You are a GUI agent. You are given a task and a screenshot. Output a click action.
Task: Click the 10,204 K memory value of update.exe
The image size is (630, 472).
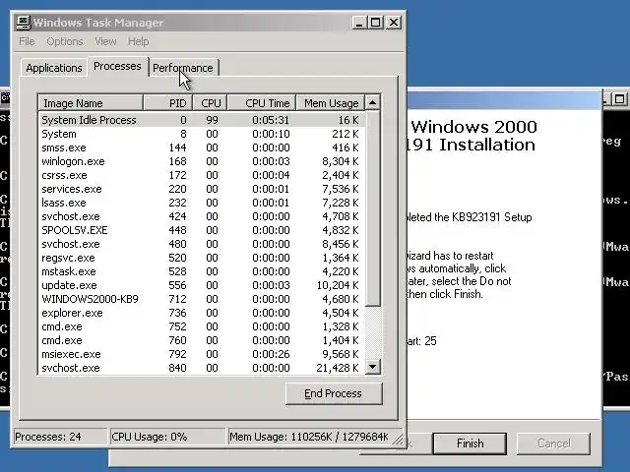coord(338,285)
